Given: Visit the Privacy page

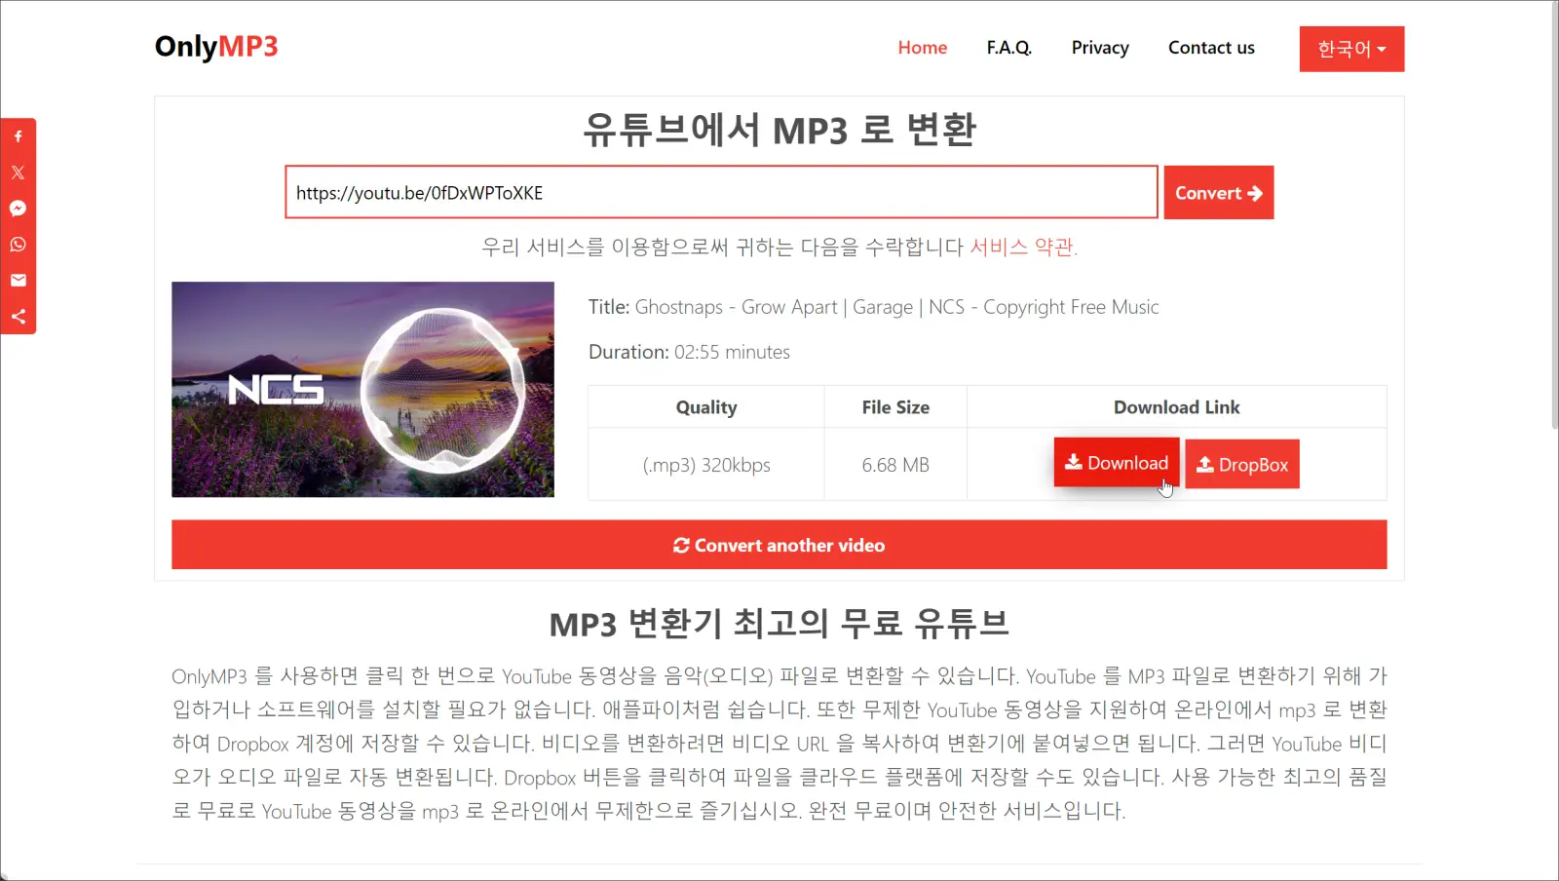Looking at the screenshot, I should [x=1099, y=47].
